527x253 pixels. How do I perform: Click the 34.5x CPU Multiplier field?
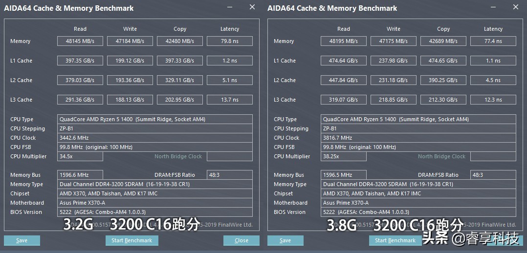click(x=80, y=156)
